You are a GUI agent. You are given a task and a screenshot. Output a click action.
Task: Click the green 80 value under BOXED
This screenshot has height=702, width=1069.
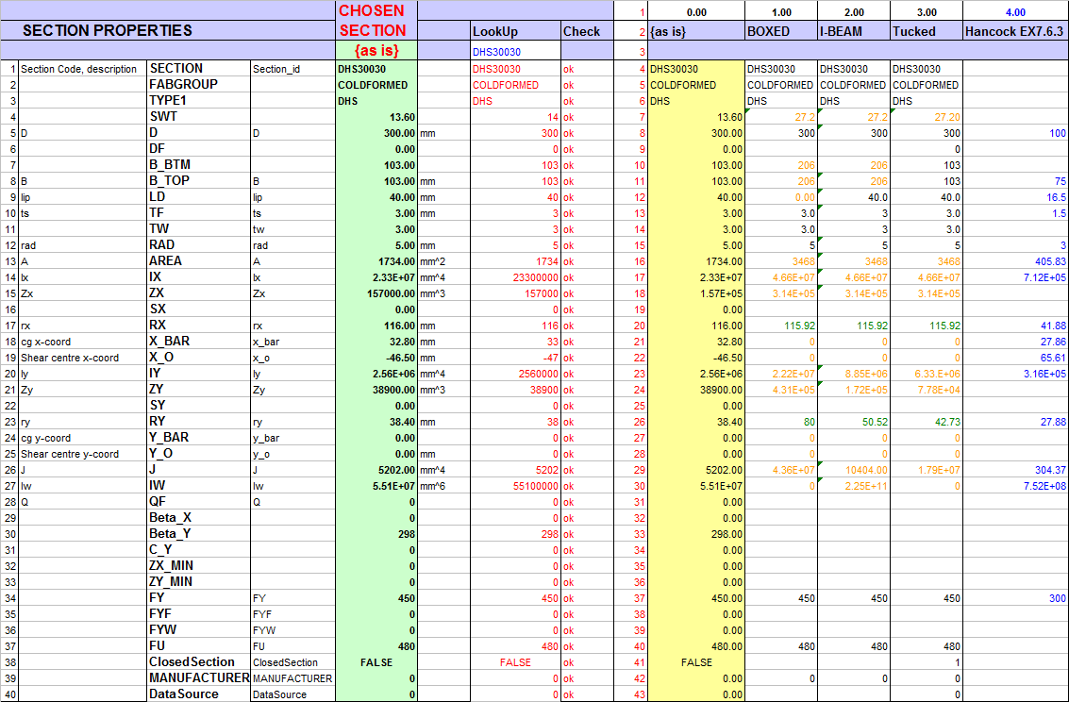click(x=781, y=422)
